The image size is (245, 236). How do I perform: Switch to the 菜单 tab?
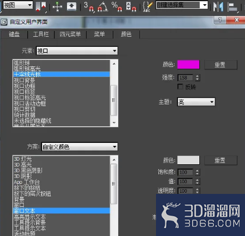pos(99,34)
